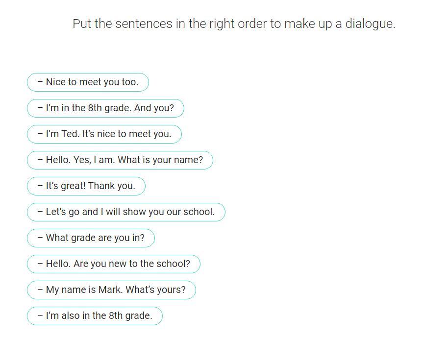
Task: Select the sentence where Ted introduces himself
Action: [104, 134]
